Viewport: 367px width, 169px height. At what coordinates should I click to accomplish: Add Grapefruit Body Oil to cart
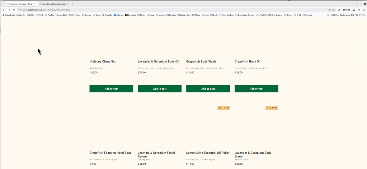click(x=257, y=89)
